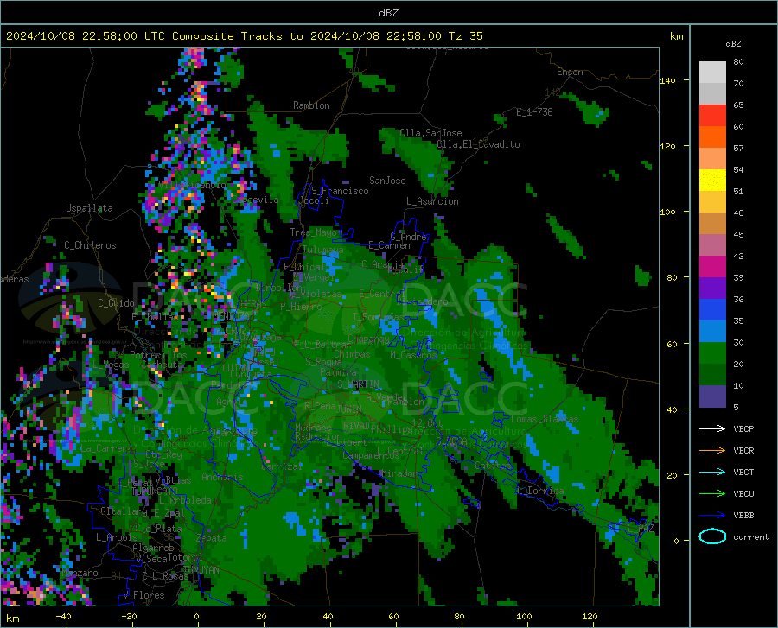Viewport: 778px width, 628px height.
Task: Click the green VBCU arrow legend icon
Action: [x=712, y=493]
